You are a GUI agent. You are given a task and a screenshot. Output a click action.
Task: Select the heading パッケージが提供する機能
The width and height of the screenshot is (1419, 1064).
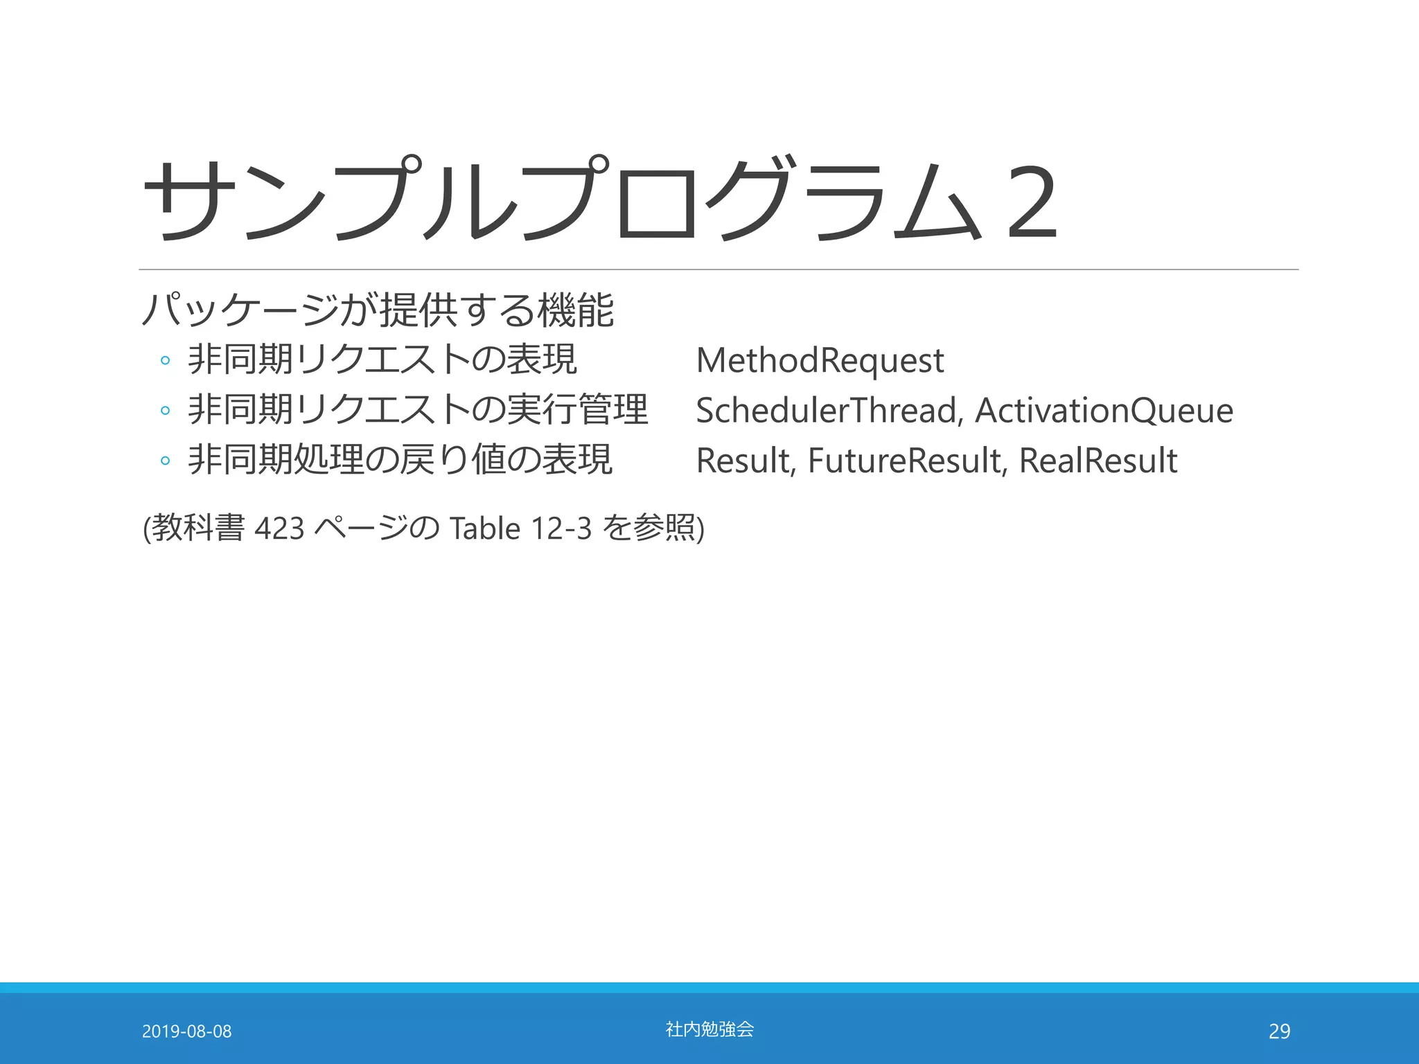378,310
